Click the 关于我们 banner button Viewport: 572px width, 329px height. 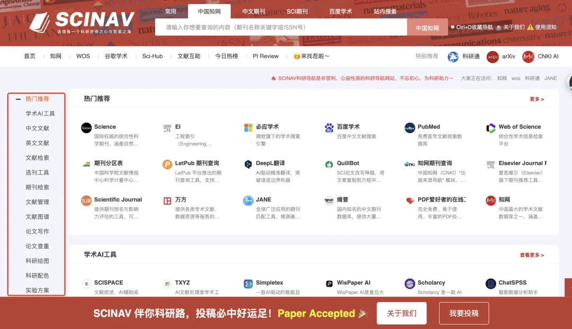[x=401, y=313]
